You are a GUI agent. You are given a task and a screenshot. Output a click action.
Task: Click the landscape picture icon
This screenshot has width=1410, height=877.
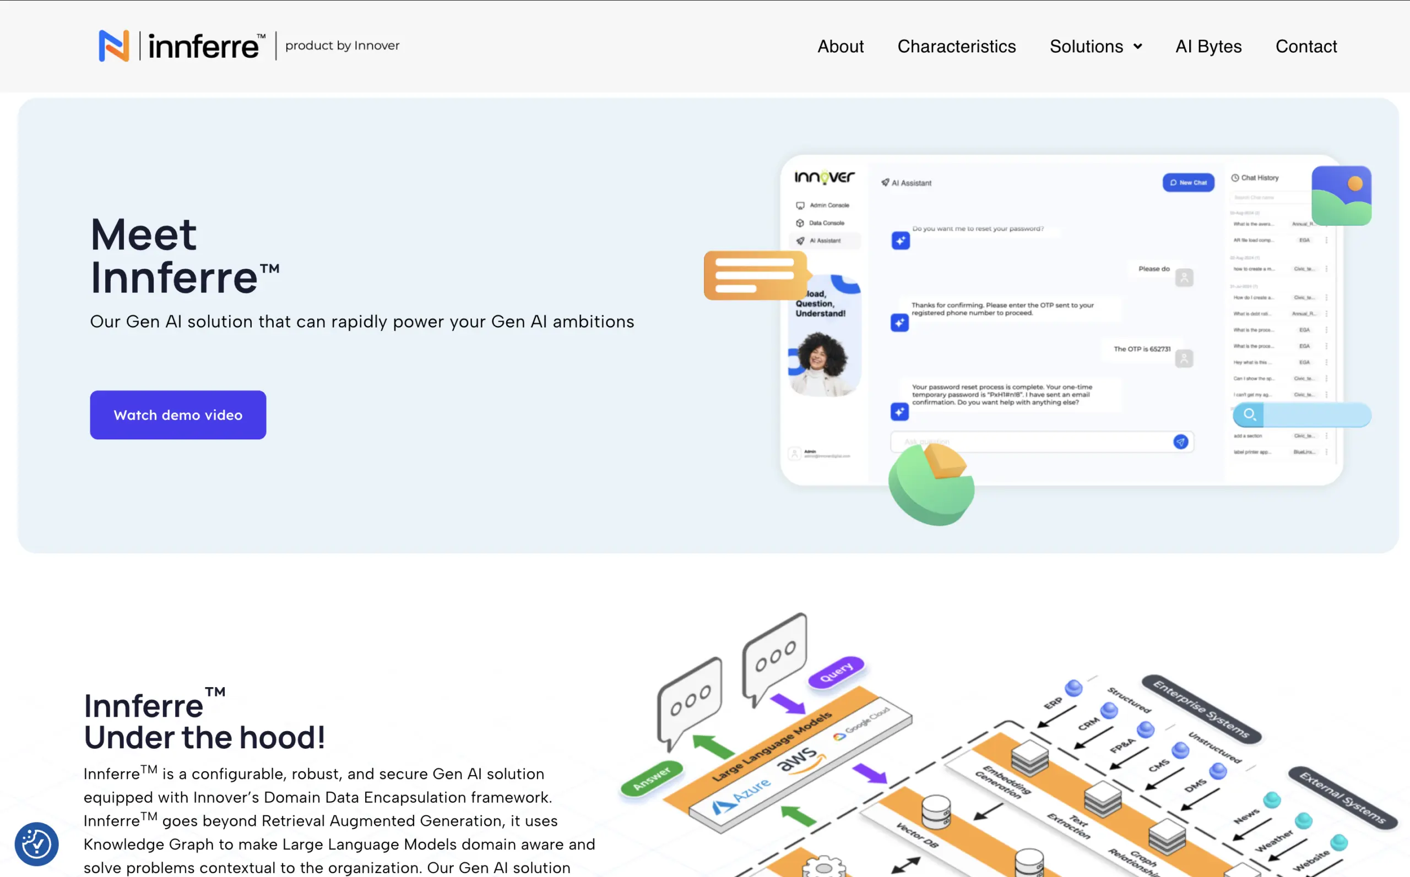click(x=1342, y=195)
